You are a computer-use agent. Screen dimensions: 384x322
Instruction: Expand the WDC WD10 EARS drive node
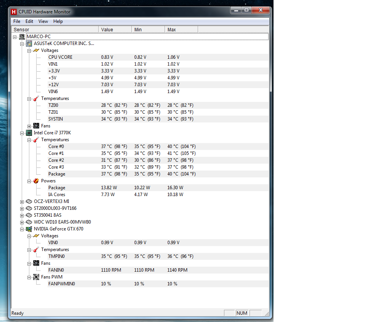pyautogui.click(x=22, y=222)
